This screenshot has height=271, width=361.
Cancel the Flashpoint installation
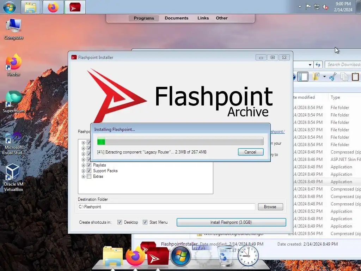(x=251, y=152)
